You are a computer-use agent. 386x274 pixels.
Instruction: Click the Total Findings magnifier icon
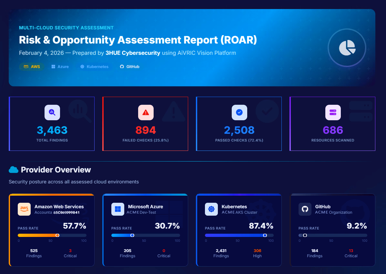pyautogui.click(x=52, y=113)
